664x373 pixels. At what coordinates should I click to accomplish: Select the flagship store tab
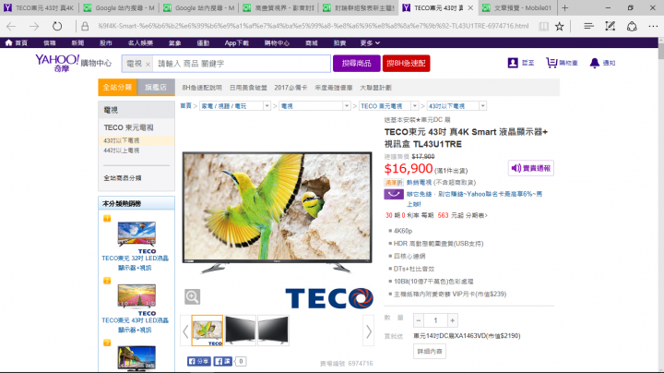click(x=156, y=88)
